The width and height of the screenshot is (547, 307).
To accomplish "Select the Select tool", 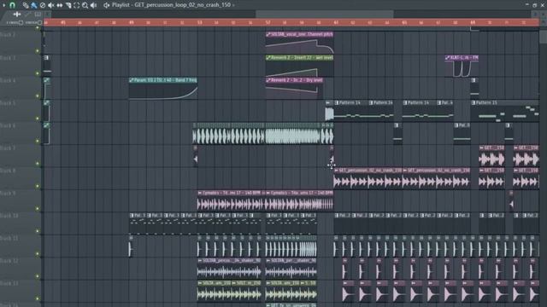I will (77, 5).
